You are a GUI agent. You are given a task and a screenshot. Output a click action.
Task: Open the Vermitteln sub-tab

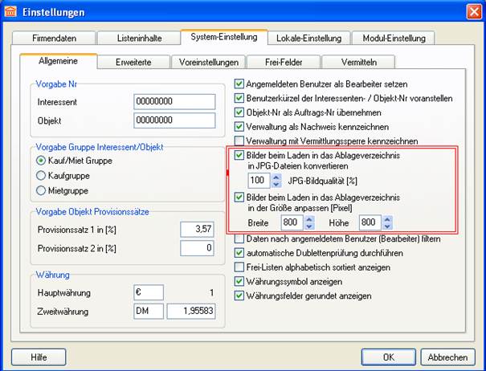point(359,62)
